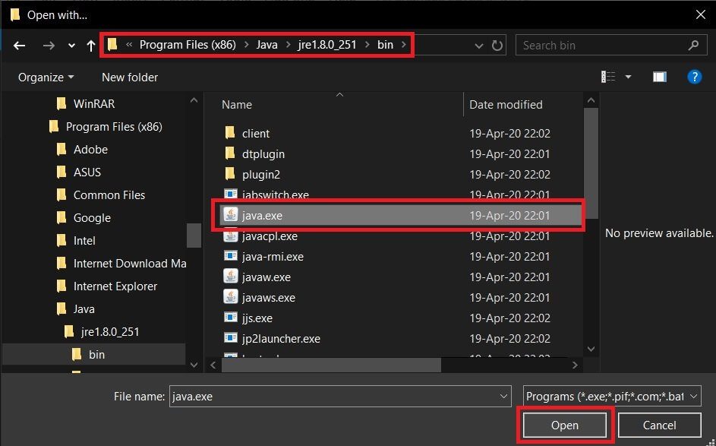The height and width of the screenshot is (446, 716).
Task: Select Program Files (x86) in the tree
Action: 105,127
